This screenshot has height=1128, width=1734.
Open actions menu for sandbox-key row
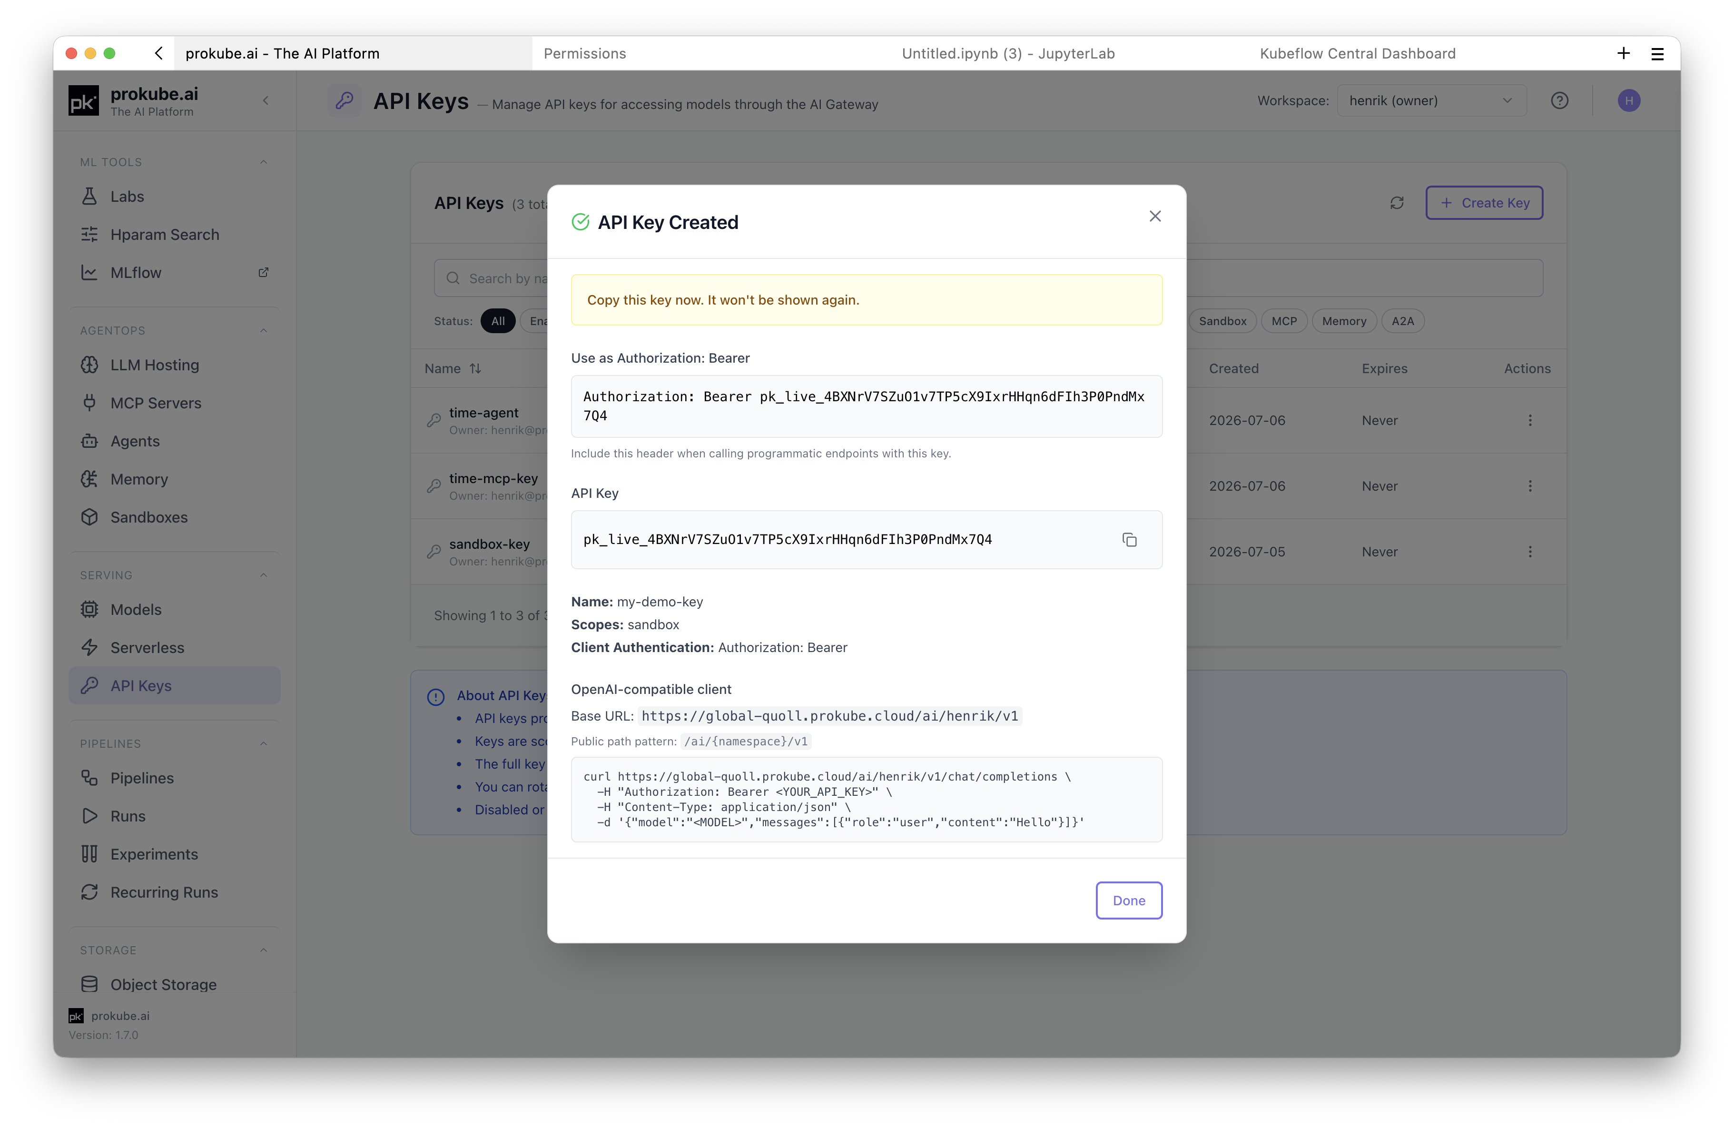pos(1530,552)
